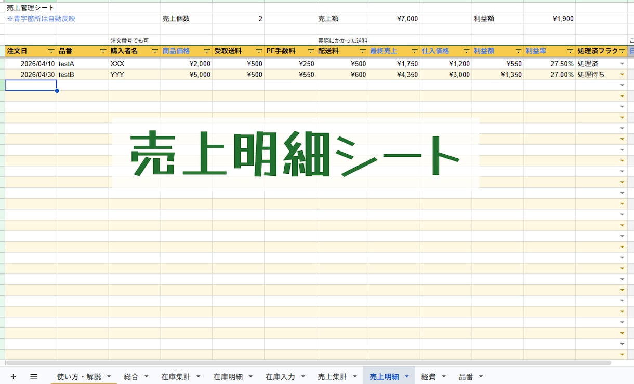Select the 売上個数 label cell

tap(187, 19)
